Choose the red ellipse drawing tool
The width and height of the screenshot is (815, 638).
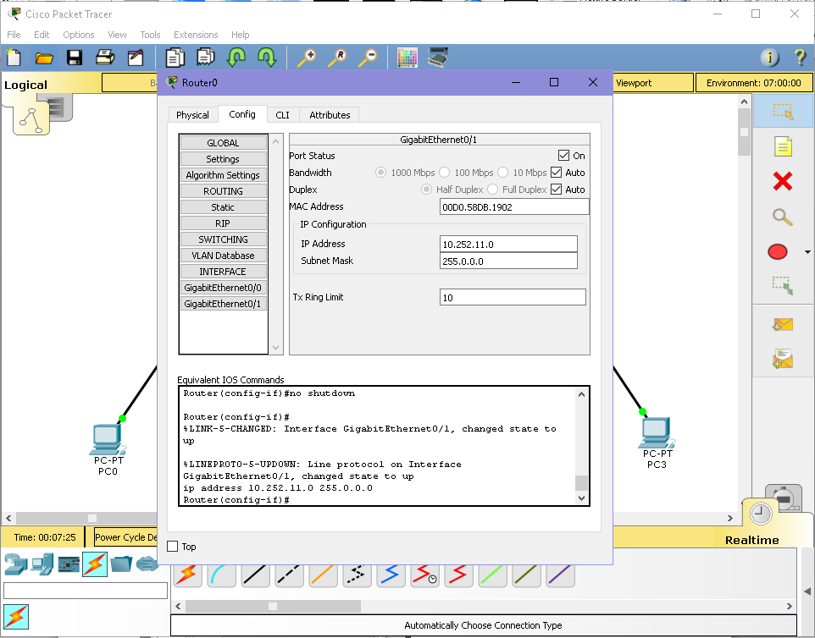coord(778,252)
